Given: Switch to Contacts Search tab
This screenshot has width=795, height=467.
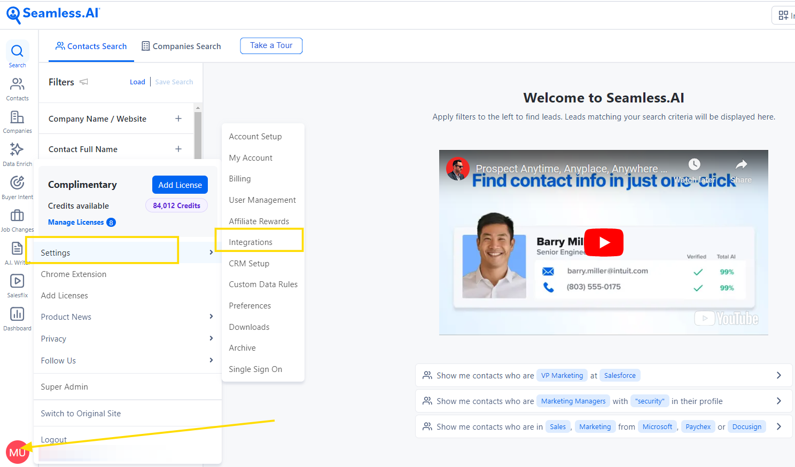Looking at the screenshot, I should coord(91,46).
